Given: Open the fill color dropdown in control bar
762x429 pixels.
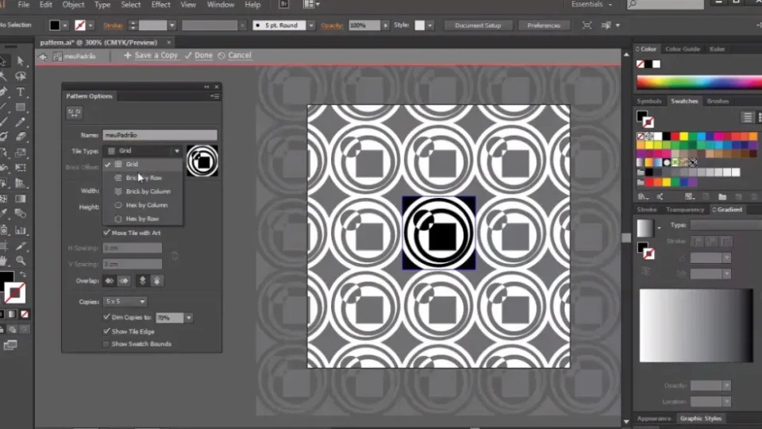Looking at the screenshot, I should tap(64, 25).
